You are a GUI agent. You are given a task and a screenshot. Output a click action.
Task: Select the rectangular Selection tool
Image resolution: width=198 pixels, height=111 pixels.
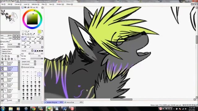pos(23,31)
